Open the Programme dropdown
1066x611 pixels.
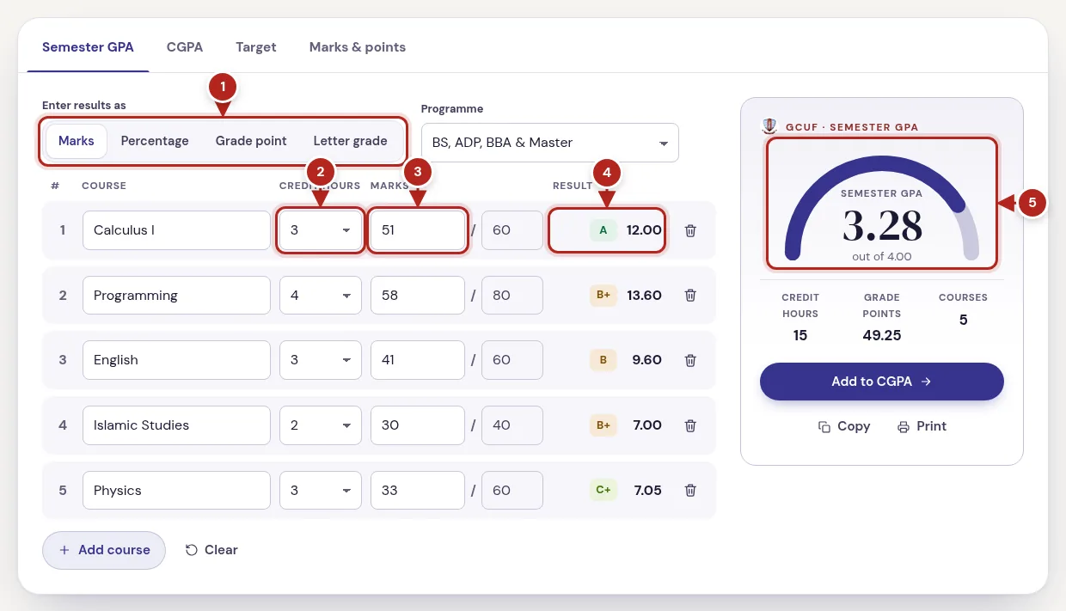pyautogui.click(x=549, y=143)
